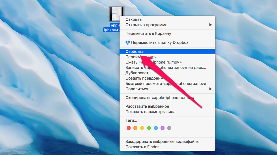Choose Переместить в папку Dropbox
The image size is (277, 155).
tap(167, 42)
